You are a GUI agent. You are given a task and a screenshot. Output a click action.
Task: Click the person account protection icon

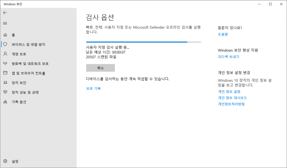(5, 54)
